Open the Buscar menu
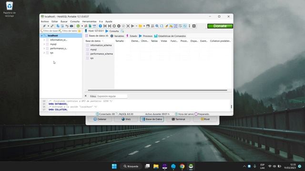 (64, 21)
